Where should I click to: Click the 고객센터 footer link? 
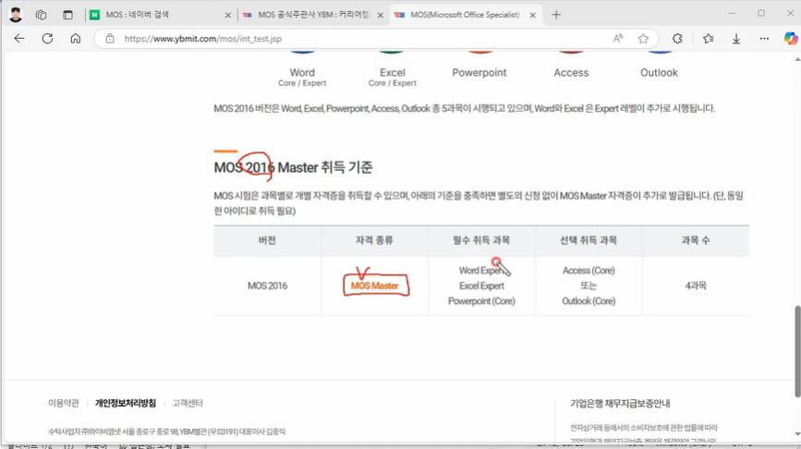coord(188,404)
